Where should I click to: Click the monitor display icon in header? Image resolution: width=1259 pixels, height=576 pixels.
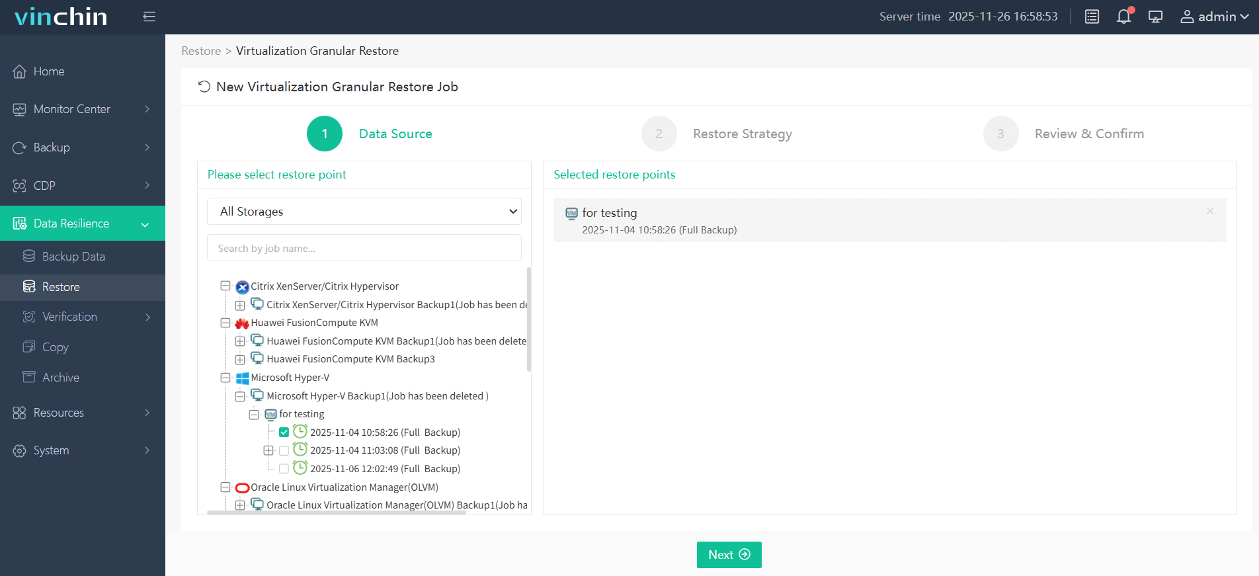1155,17
